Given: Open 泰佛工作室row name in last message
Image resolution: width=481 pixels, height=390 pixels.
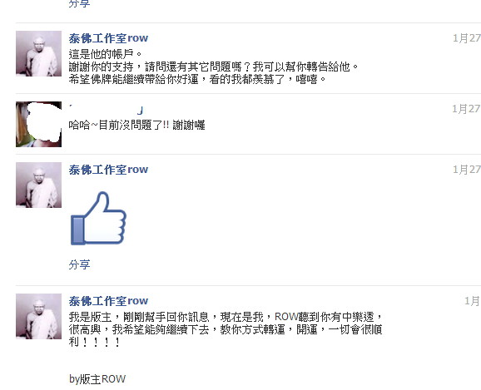Looking at the screenshot, I should point(108,301).
